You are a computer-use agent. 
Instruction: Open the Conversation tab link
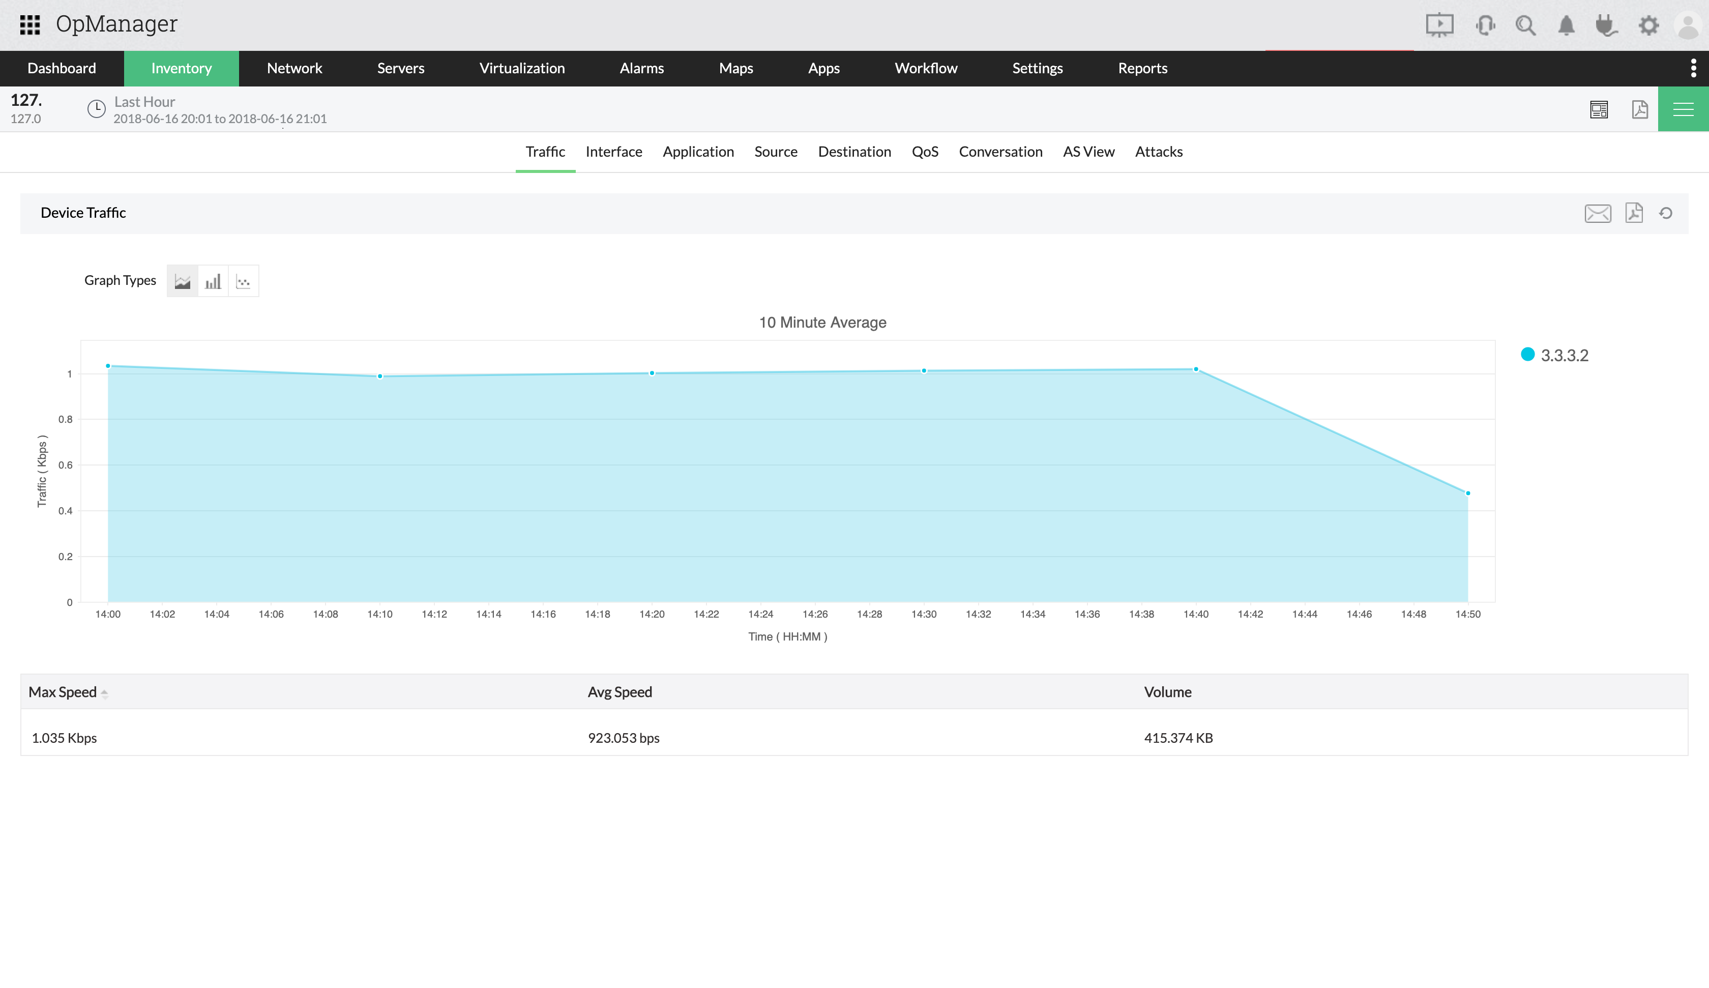(999, 151)
